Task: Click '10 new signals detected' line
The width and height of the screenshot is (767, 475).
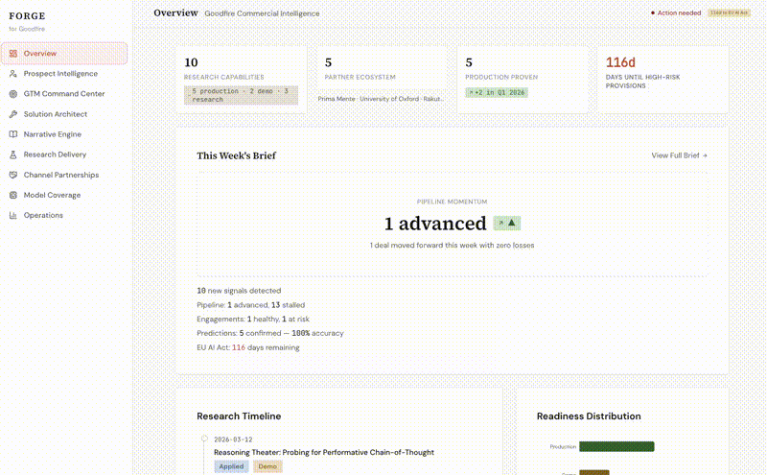Action: [x=239, y=291]
